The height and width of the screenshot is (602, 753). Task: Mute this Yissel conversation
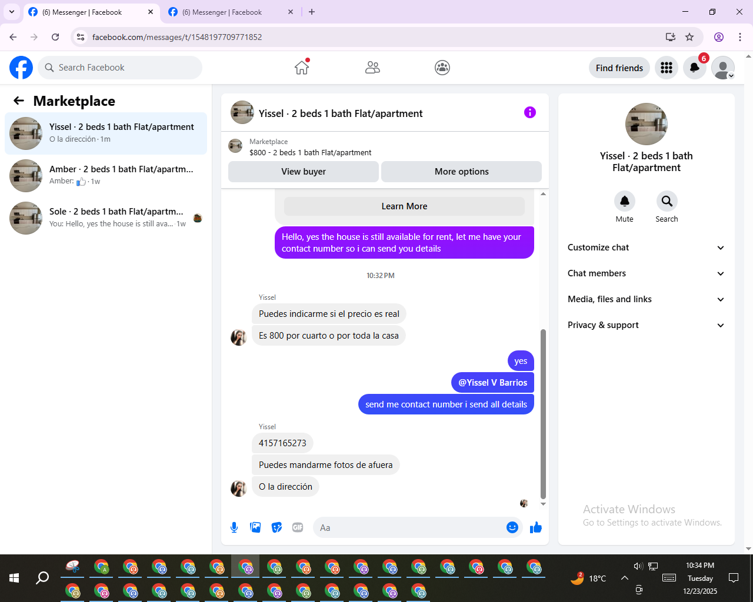[x=625, y=201]
